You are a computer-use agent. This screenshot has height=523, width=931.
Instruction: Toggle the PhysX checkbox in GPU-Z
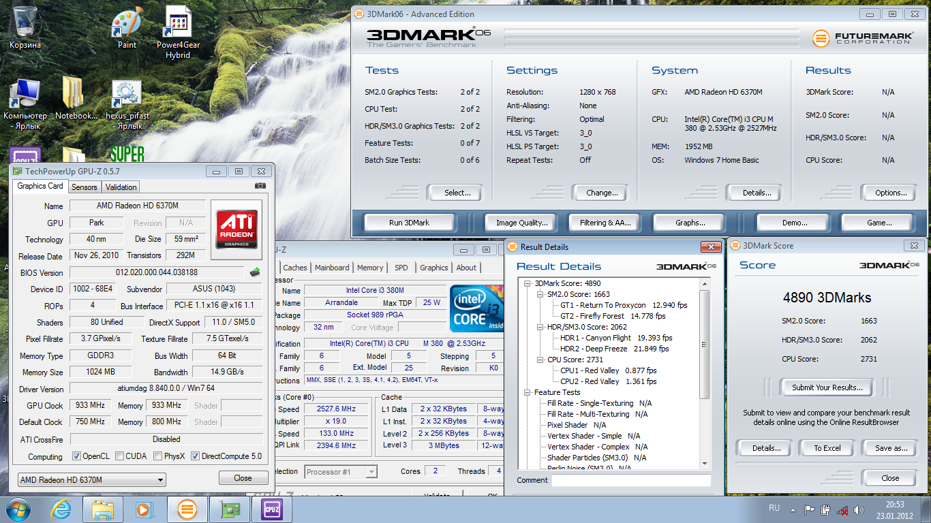[158, 456]
